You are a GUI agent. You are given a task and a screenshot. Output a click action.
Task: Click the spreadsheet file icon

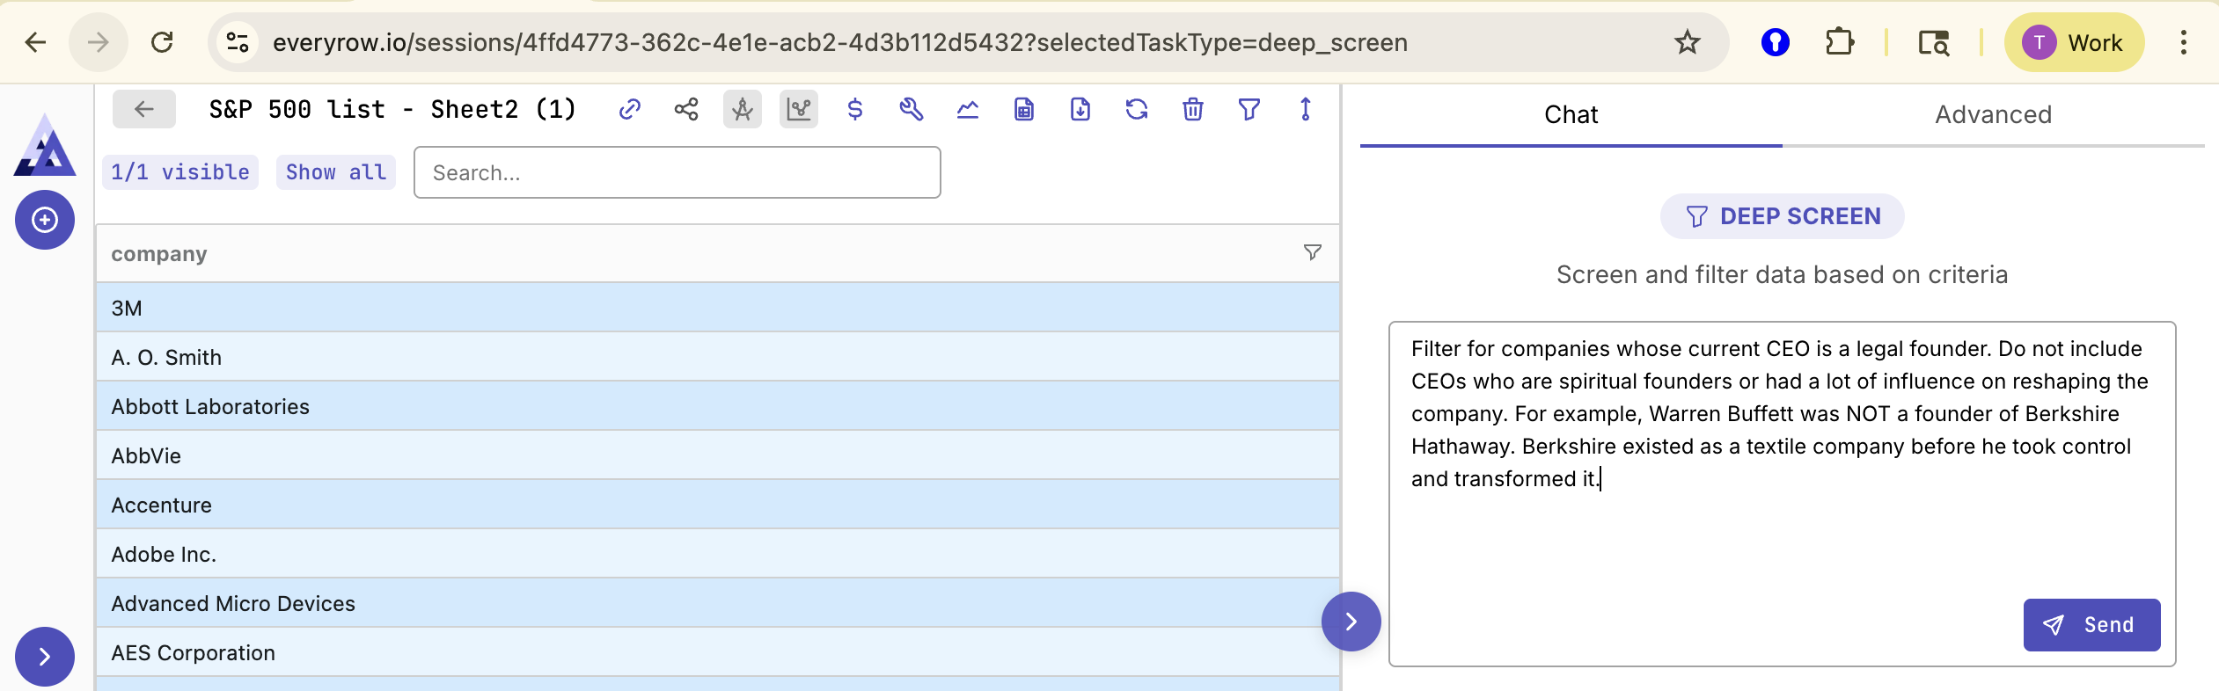click(x=1024, y=110)
